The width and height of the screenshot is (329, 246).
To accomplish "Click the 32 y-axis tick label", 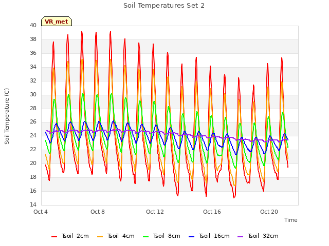I will click(x=33, y=80).
